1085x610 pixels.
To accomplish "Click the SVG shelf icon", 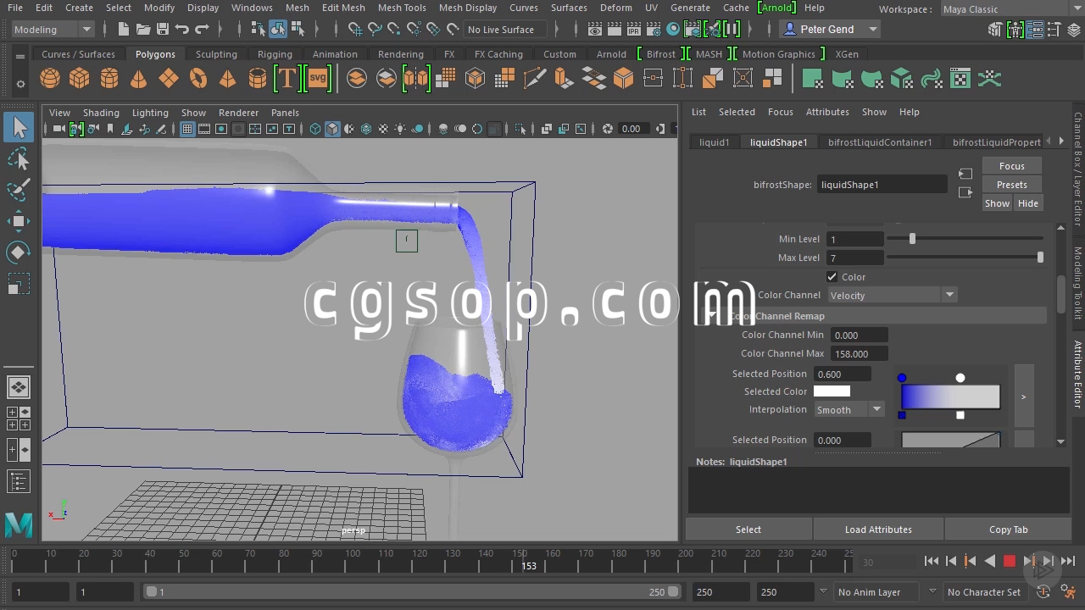I will pos(318,79).
